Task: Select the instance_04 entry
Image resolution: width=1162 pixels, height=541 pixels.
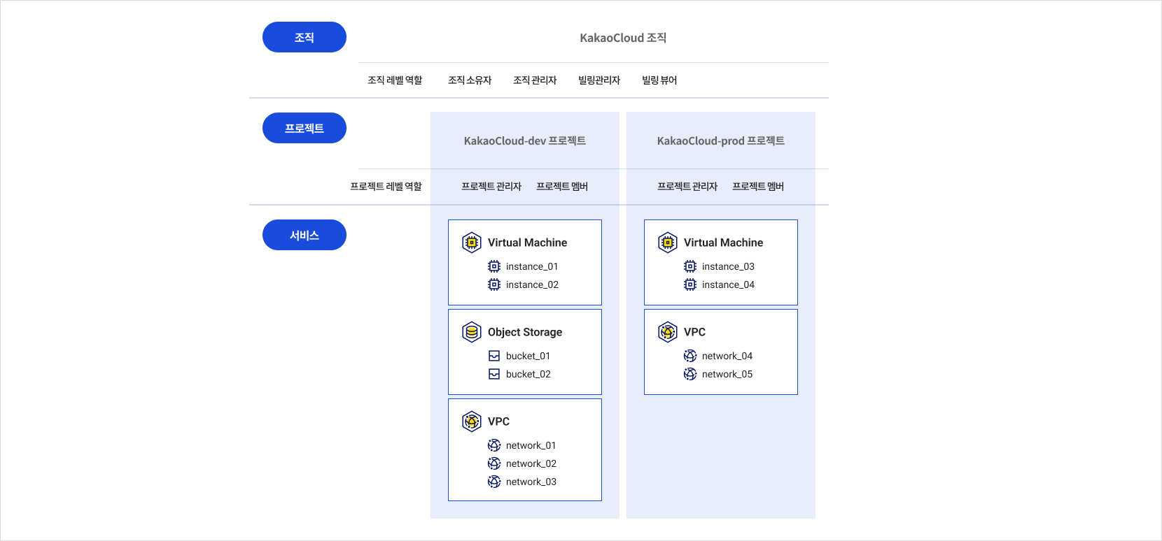Action: tap(728, 284)
